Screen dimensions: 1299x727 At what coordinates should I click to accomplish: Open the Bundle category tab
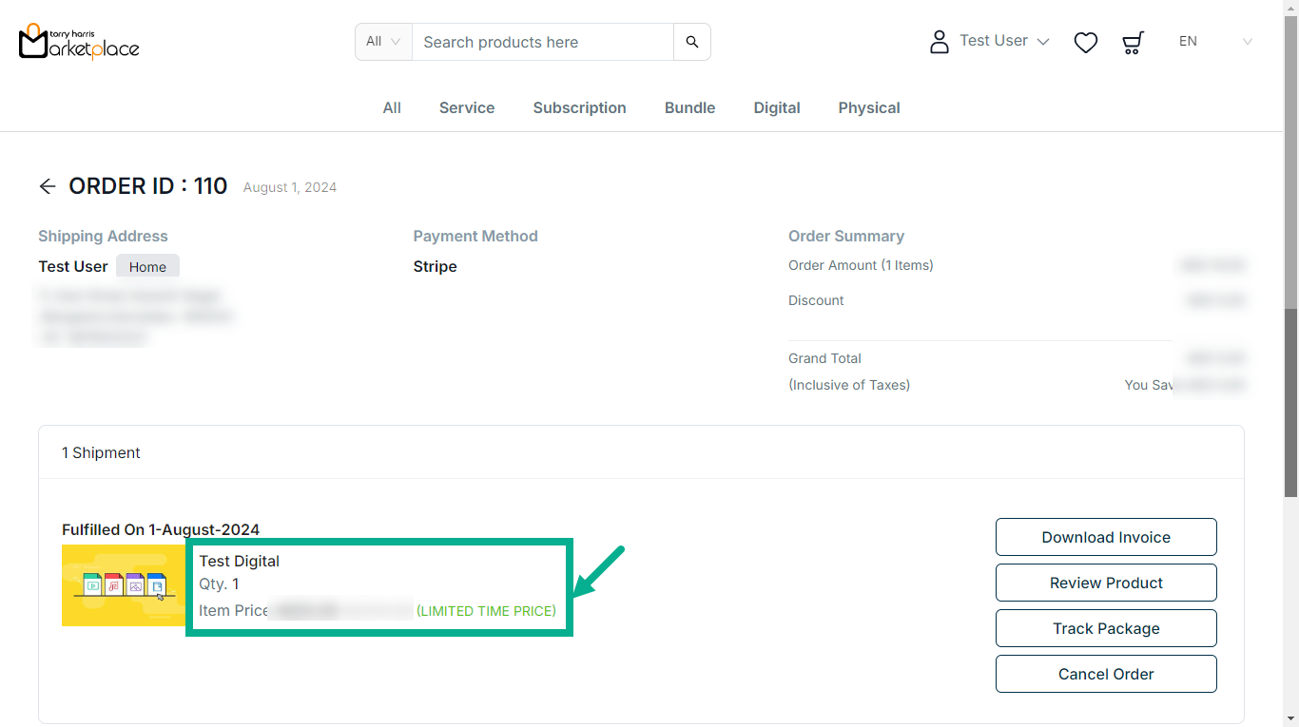point(689,107)
